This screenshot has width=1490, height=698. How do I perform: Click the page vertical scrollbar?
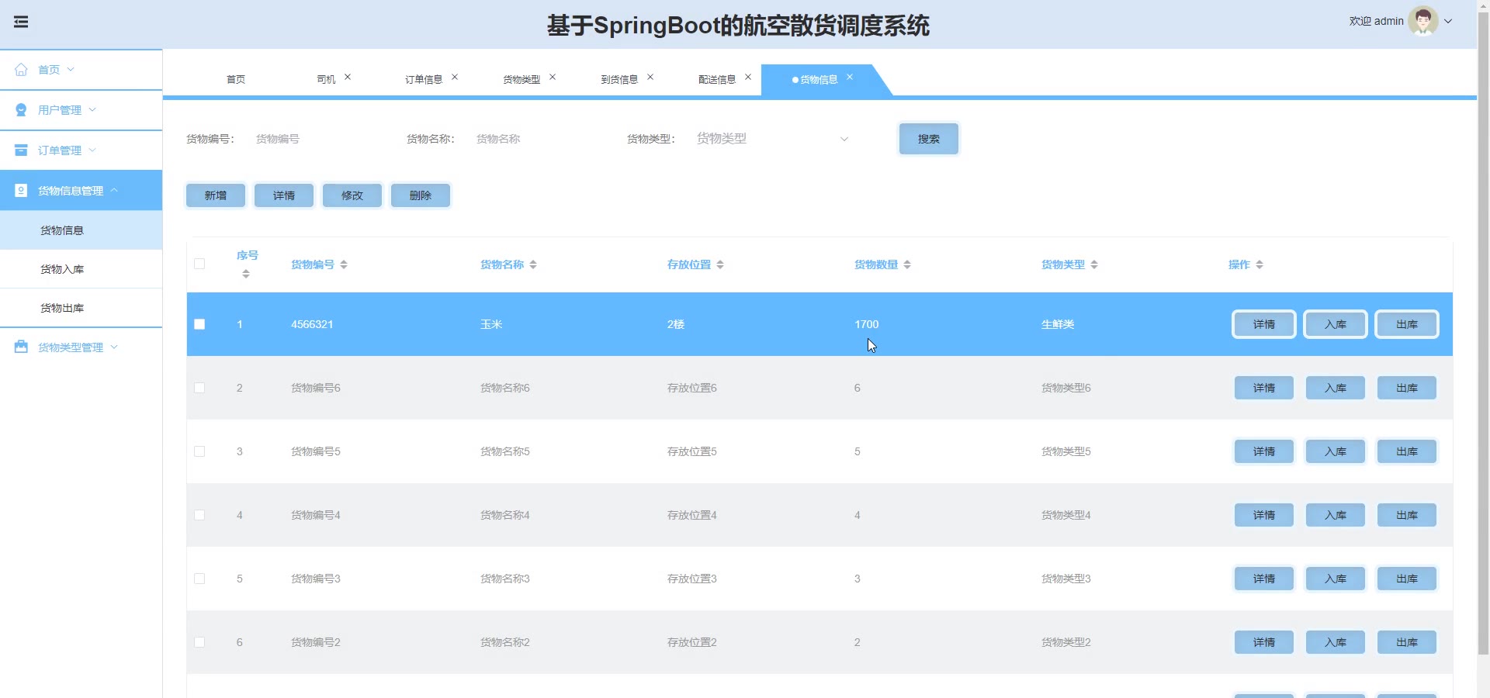point(1483,333)
